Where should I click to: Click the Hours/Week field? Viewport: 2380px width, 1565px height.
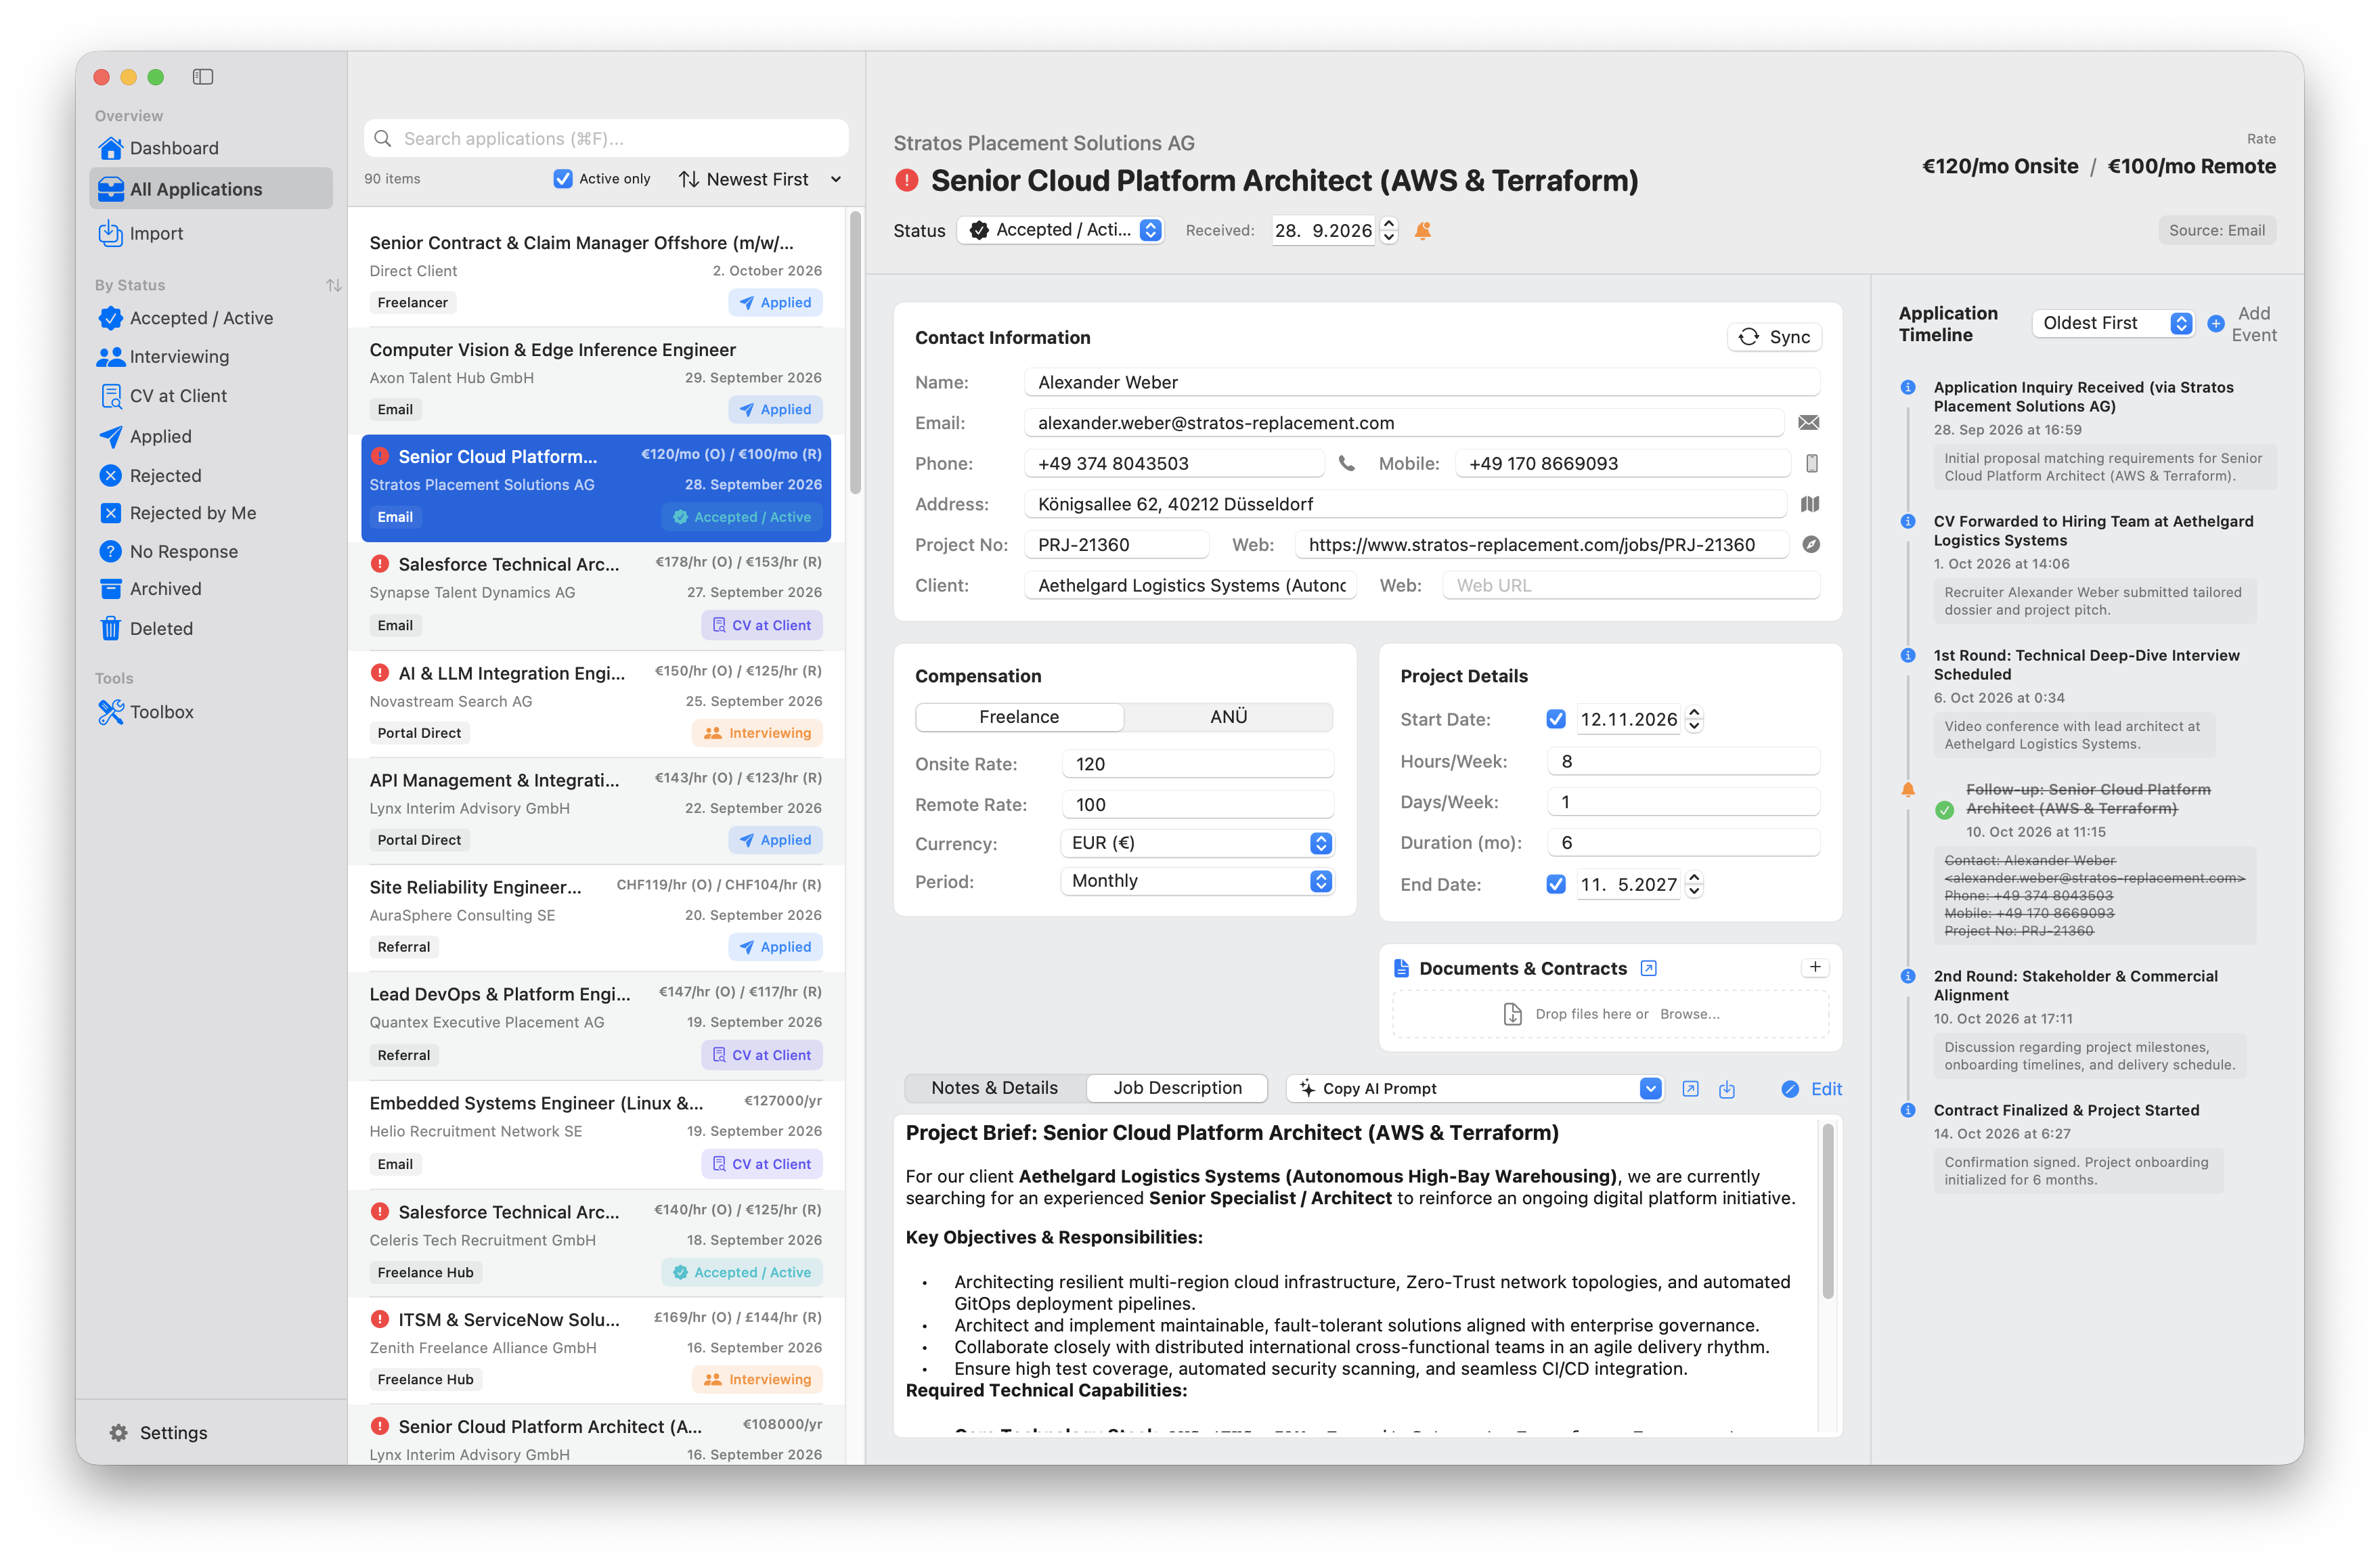[x=1683, y=762]
